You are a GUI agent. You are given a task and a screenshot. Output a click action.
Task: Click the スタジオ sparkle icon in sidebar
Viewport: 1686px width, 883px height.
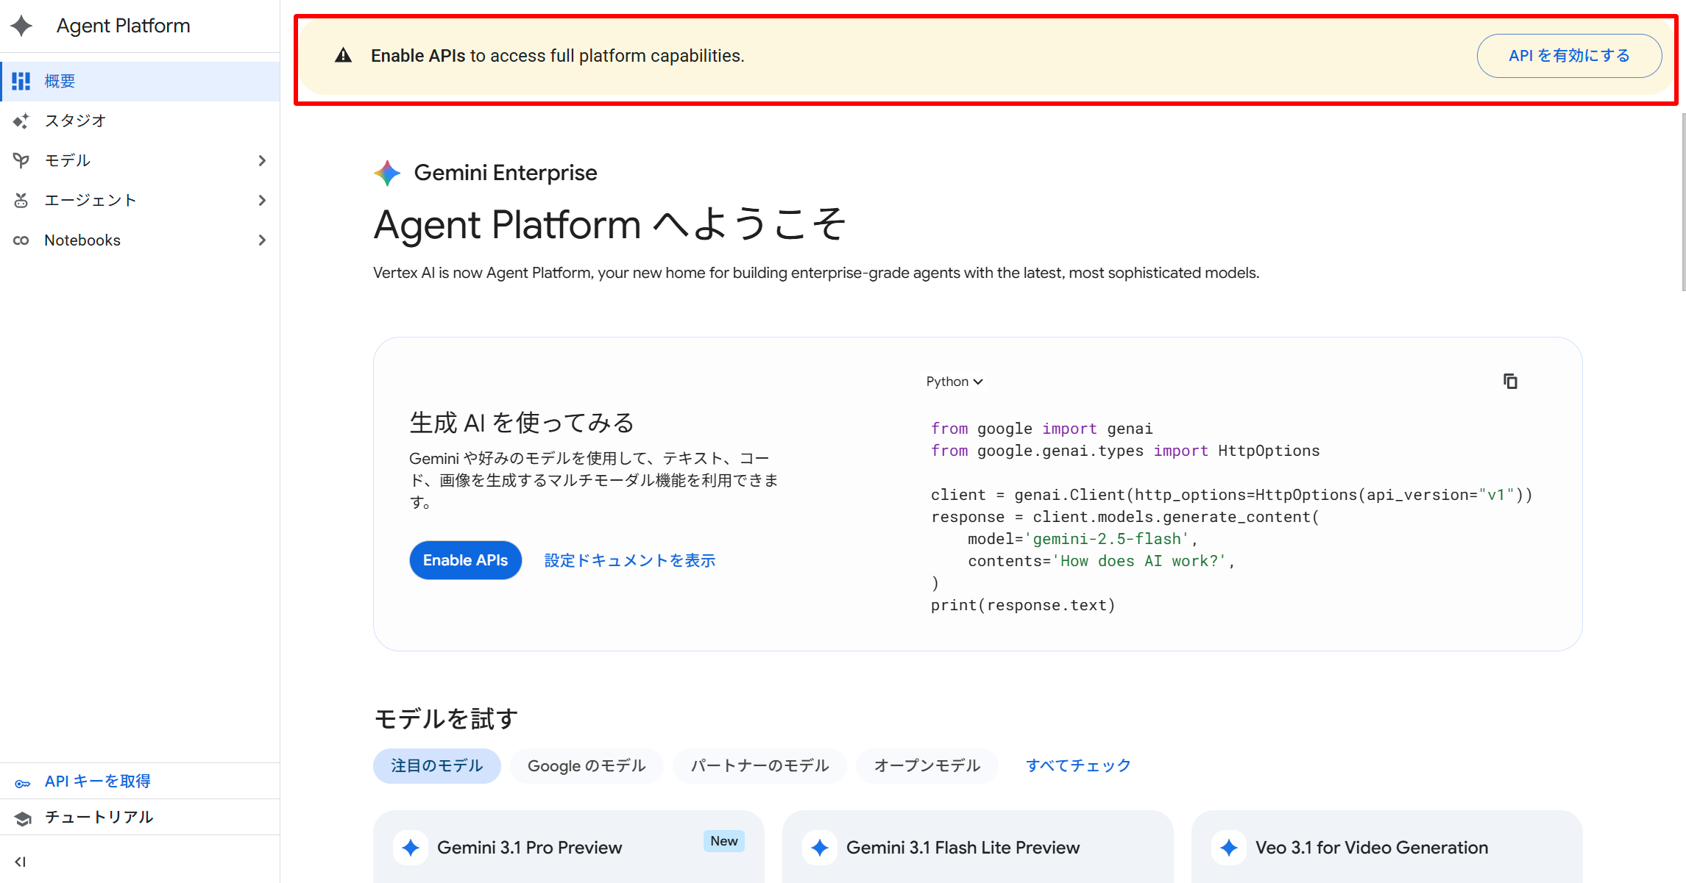click(21, 121)
